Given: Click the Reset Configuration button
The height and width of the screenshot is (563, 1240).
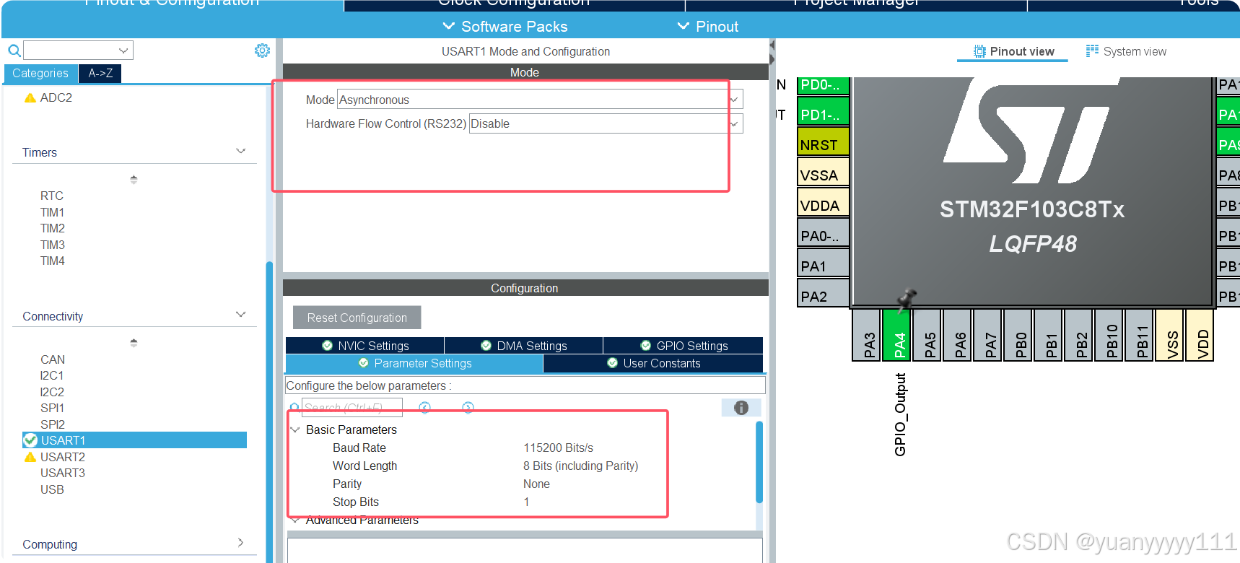Looking at the screenshot, I should [357, 318].
